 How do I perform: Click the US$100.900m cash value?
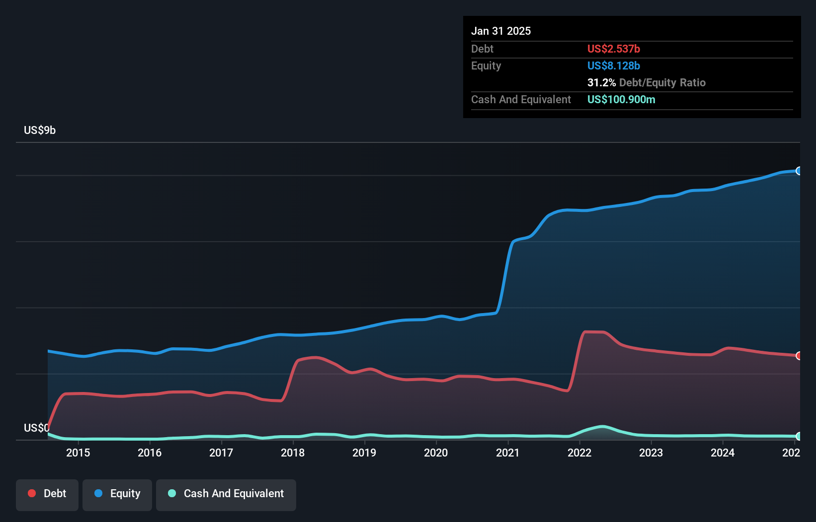[x=621, y=99]
